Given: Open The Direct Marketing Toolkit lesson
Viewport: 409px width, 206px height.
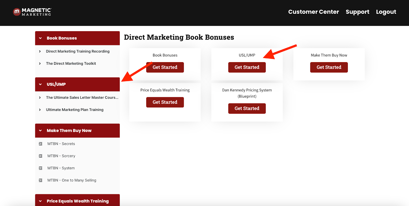Looking at the screenshot, I should tap(71, 64).
